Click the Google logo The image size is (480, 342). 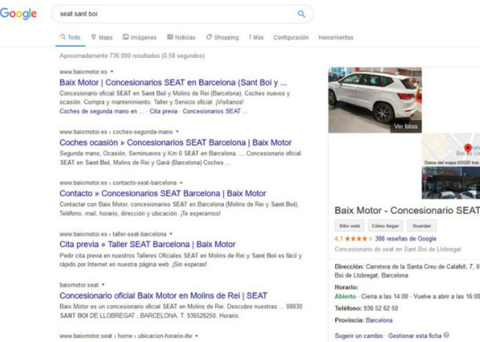click(18, 14)
